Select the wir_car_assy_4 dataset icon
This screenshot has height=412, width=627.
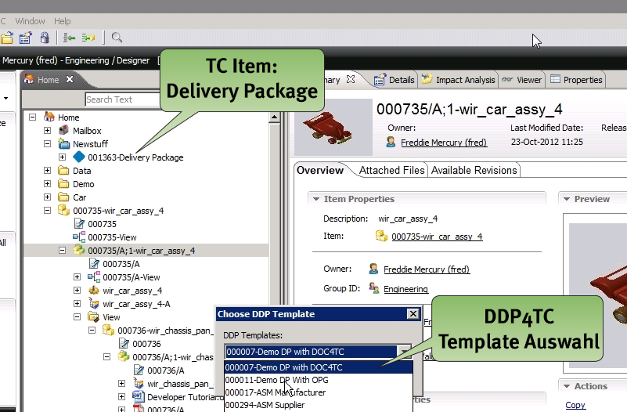[x=94, y=291]
